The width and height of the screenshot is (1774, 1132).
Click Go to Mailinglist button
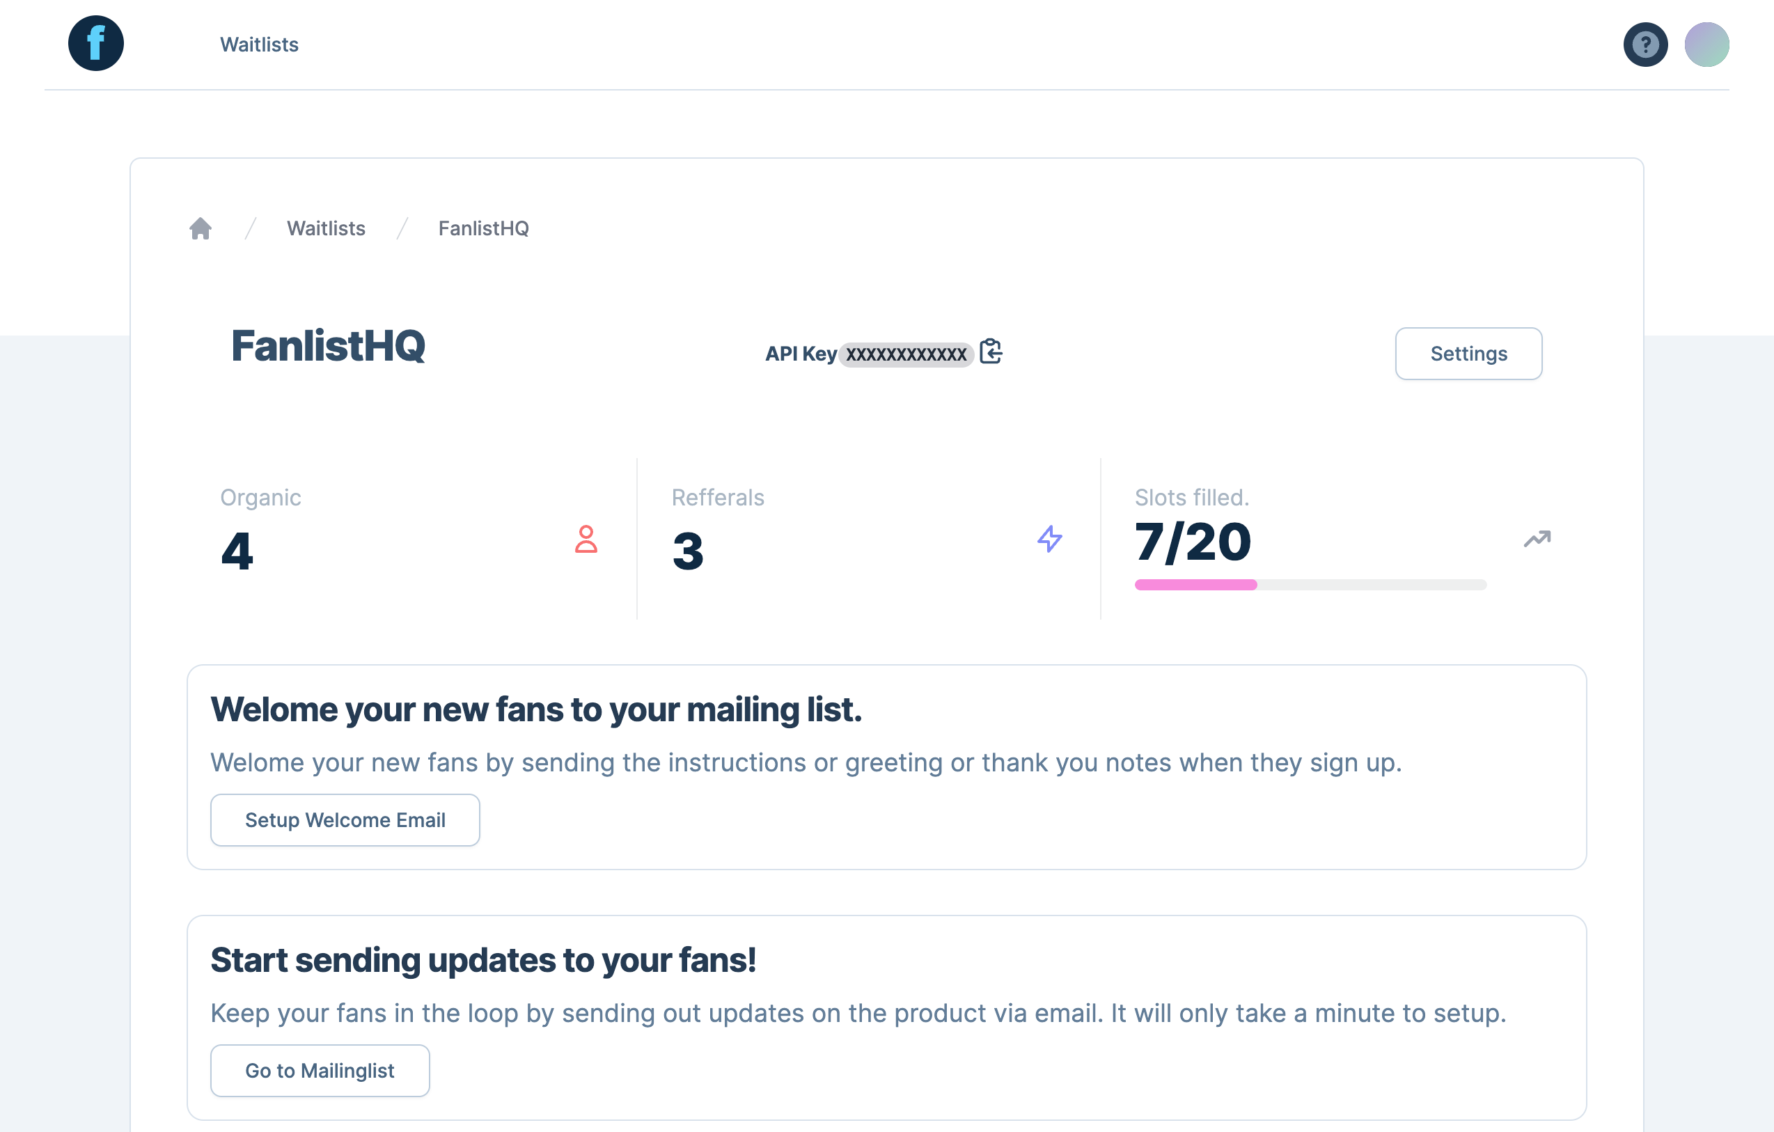[320, 1070]
